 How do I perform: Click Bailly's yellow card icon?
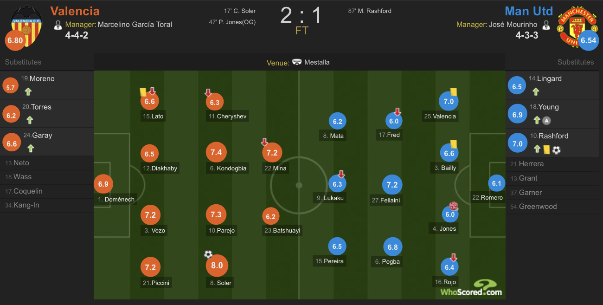tap(453, 144)
